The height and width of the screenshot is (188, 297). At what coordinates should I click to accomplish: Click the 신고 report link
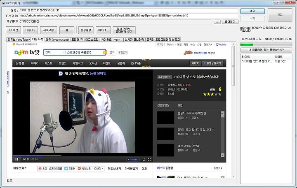tap(144, 169)
